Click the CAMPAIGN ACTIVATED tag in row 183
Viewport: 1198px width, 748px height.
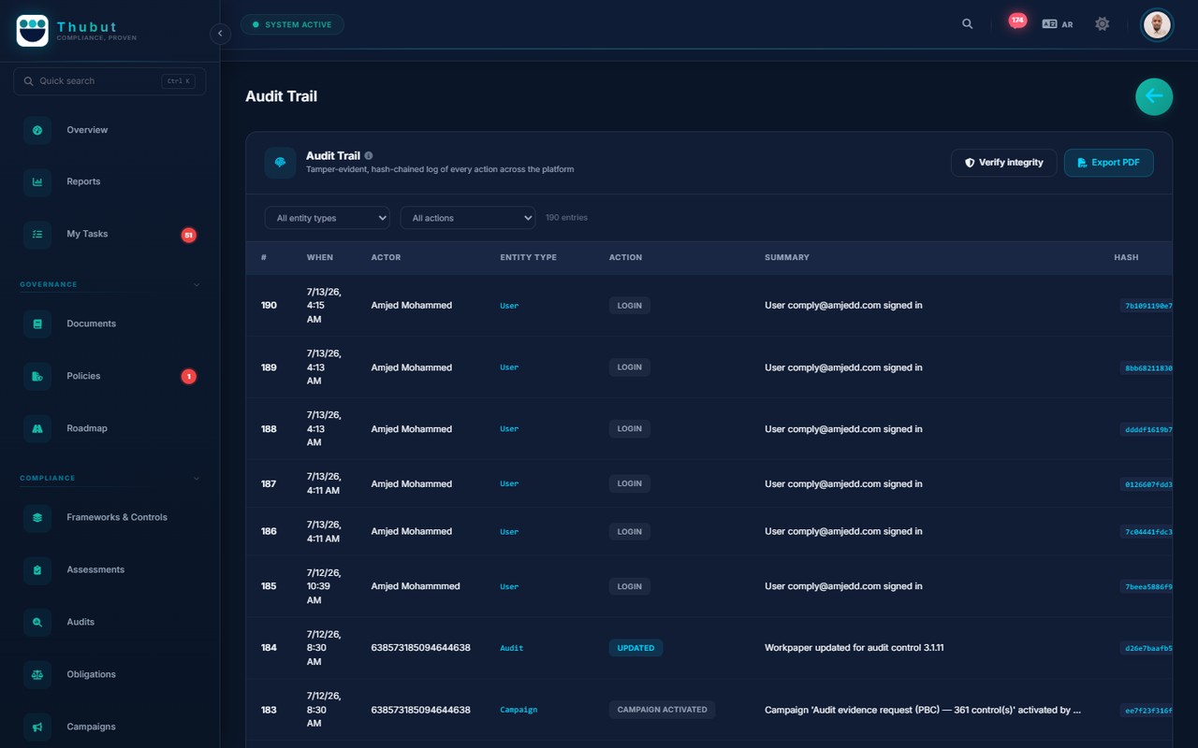coord(662,710)
